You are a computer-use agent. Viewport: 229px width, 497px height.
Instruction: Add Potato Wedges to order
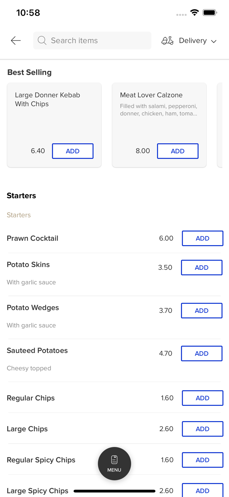click(x=202, y=310)
